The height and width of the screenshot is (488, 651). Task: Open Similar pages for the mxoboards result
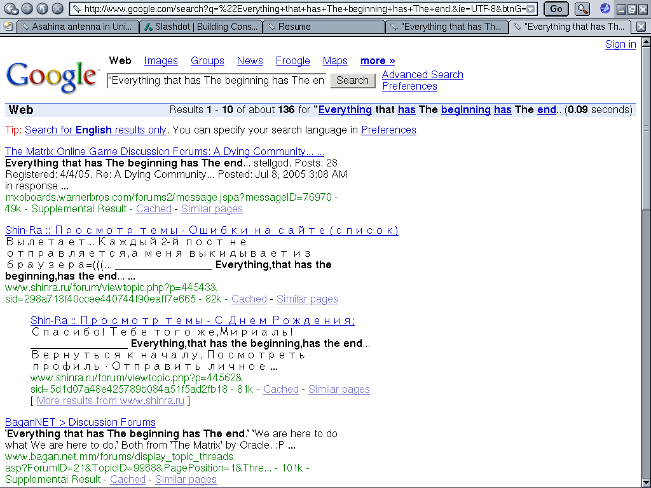point(212,208)
